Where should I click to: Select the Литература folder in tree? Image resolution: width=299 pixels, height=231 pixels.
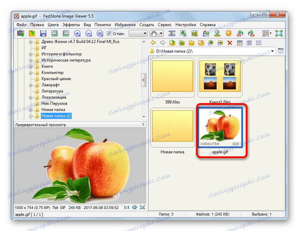(52, 91)
